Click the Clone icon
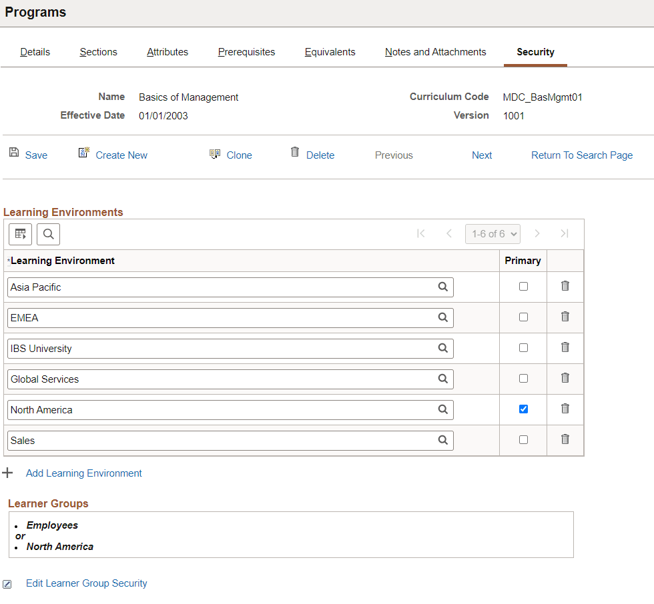Screen dimensions: 654x604 coord(214,153)
